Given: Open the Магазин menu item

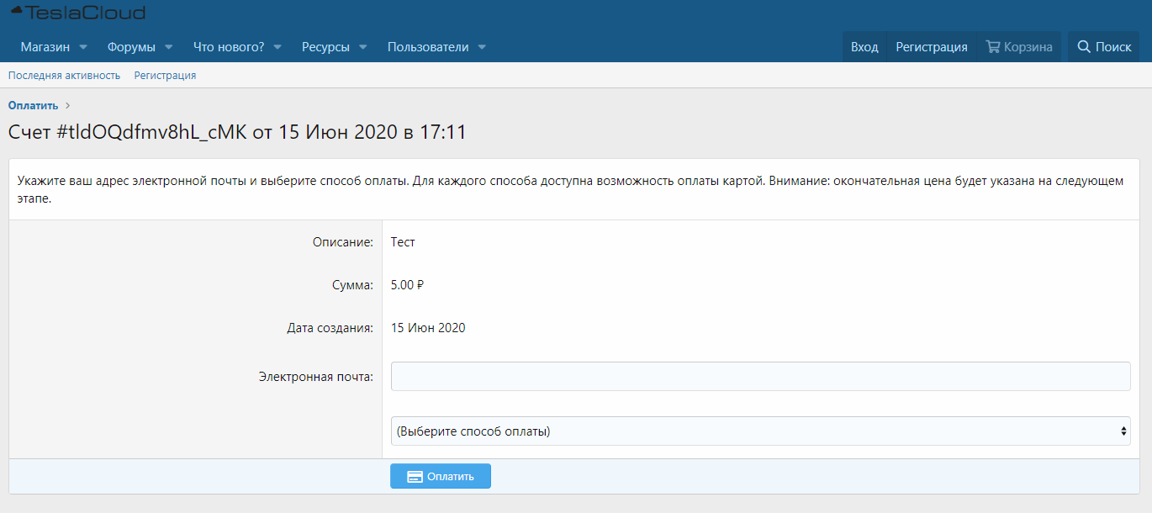Looking at the screenshot, I should coord(45,47).
